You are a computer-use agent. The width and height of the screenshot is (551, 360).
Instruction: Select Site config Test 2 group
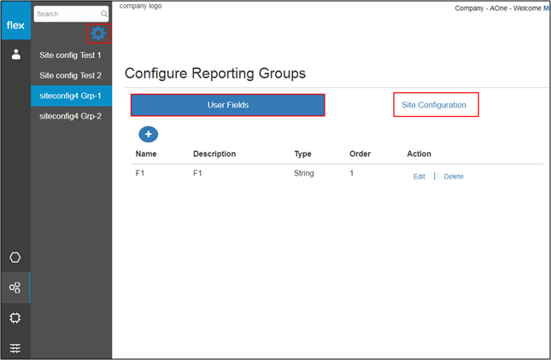pyautogui.click(x=72, y=75)
